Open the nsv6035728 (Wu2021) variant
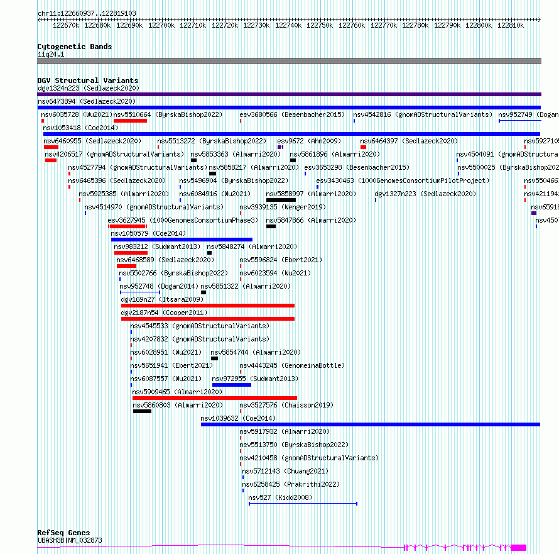 tap(76, 114)
